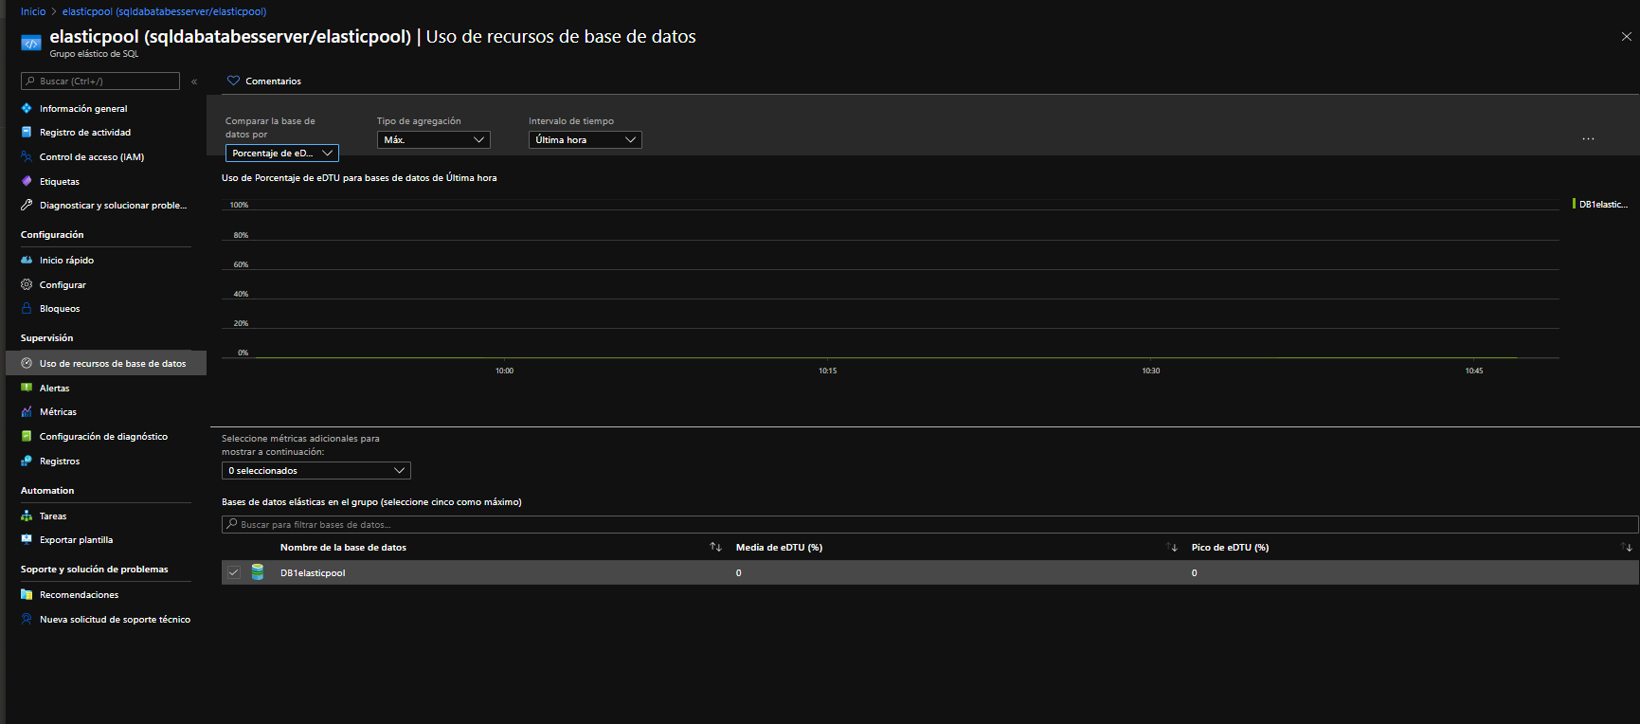The height and width of the screenshot is (724, 1640).
Task: Open Registro de actividad menu item
Action: pyautogui.click(x=85, y=133)
